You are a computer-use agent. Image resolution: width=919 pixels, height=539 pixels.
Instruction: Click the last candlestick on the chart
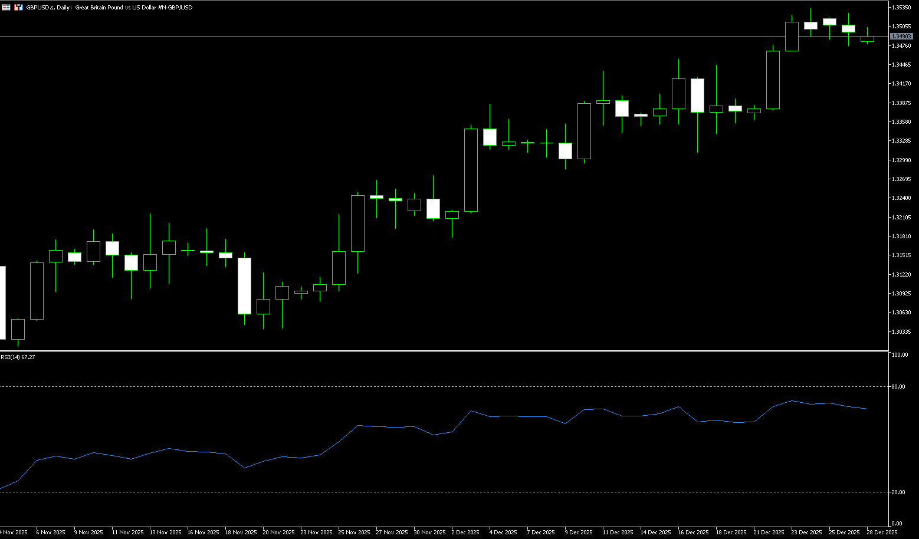tap(867, 39)
